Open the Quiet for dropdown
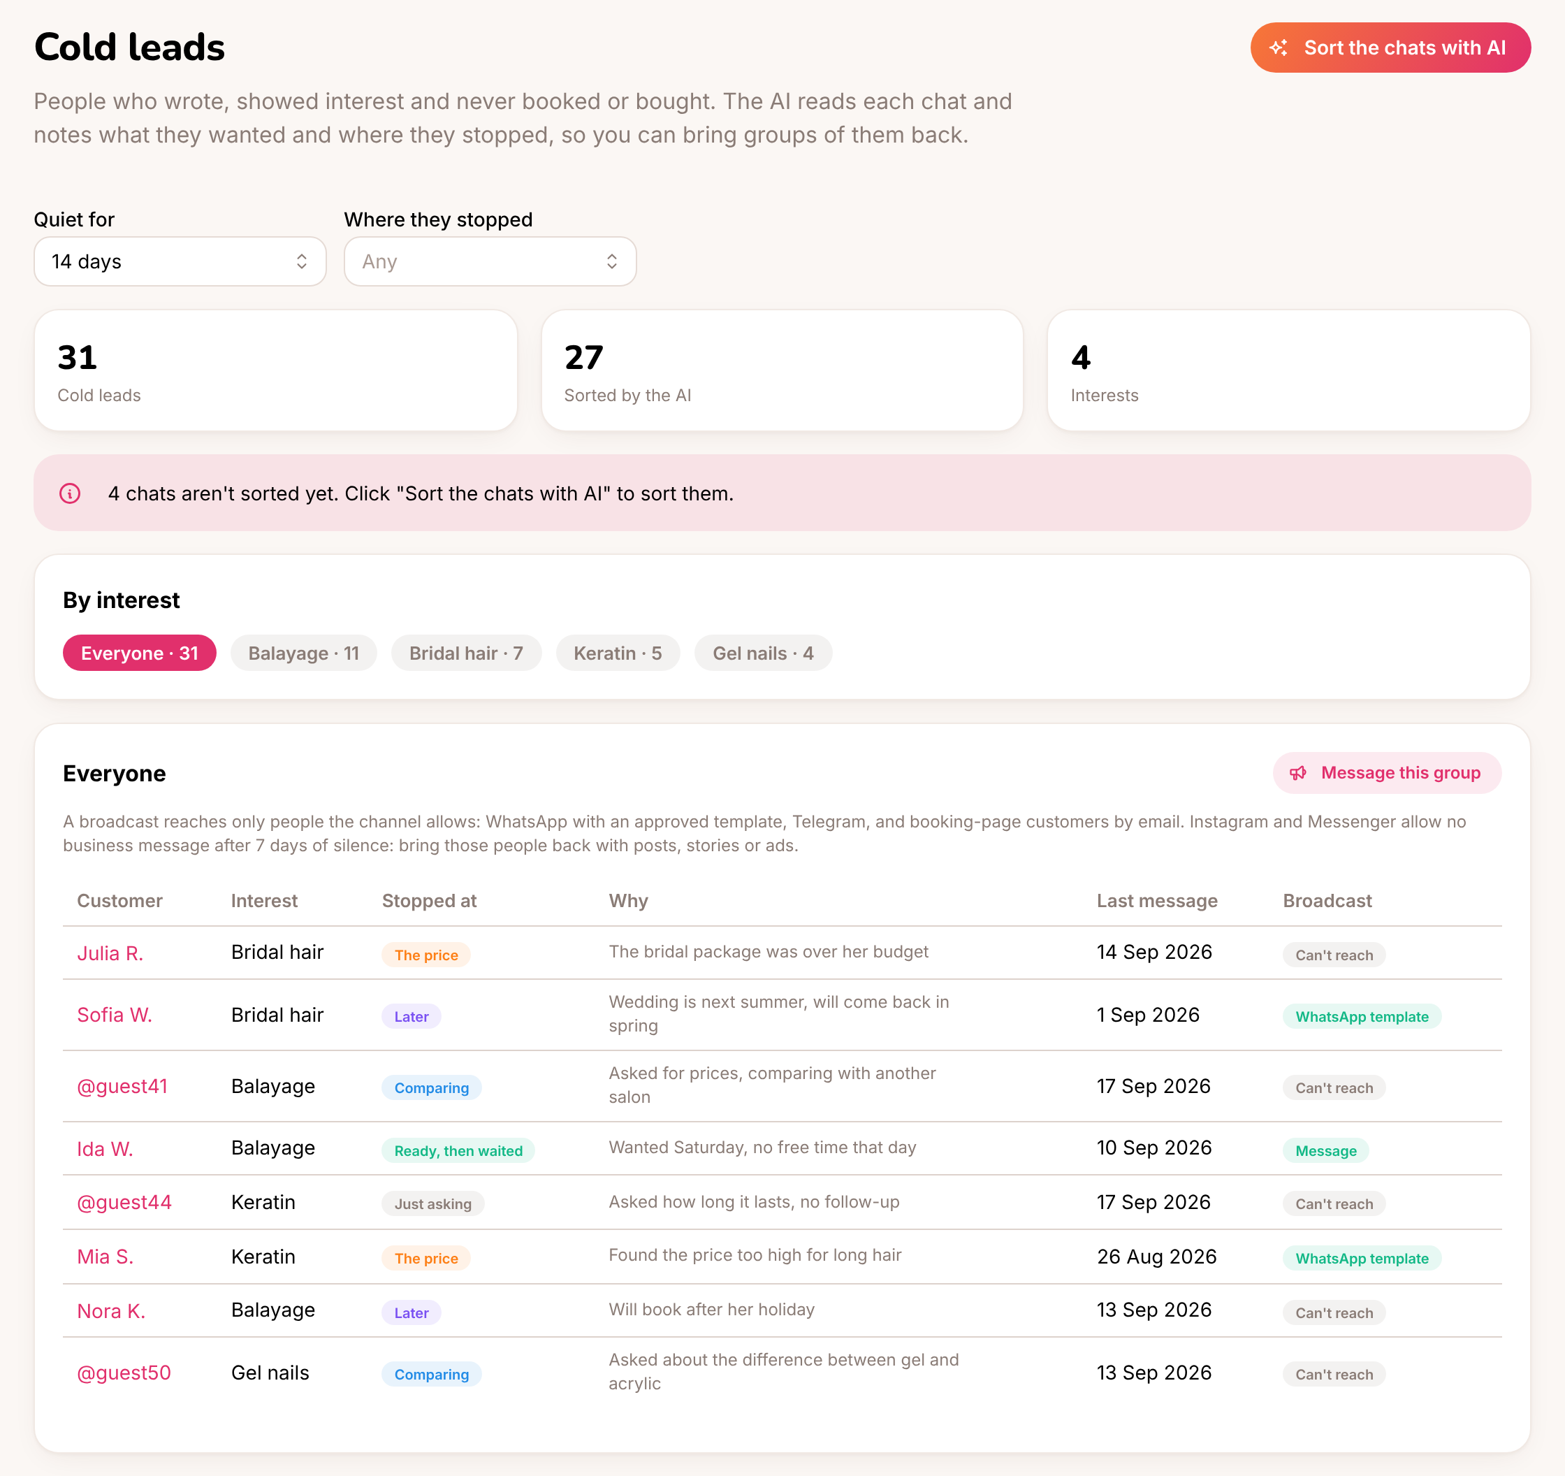Image resolution: width=1565 pixels, height=1476 pixels. [x=180, y=261]
